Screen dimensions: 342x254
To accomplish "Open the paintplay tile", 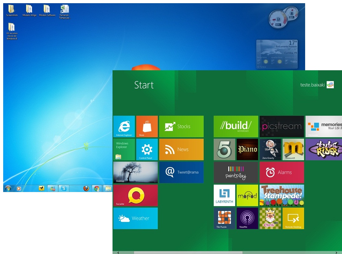I will (236, 172).
